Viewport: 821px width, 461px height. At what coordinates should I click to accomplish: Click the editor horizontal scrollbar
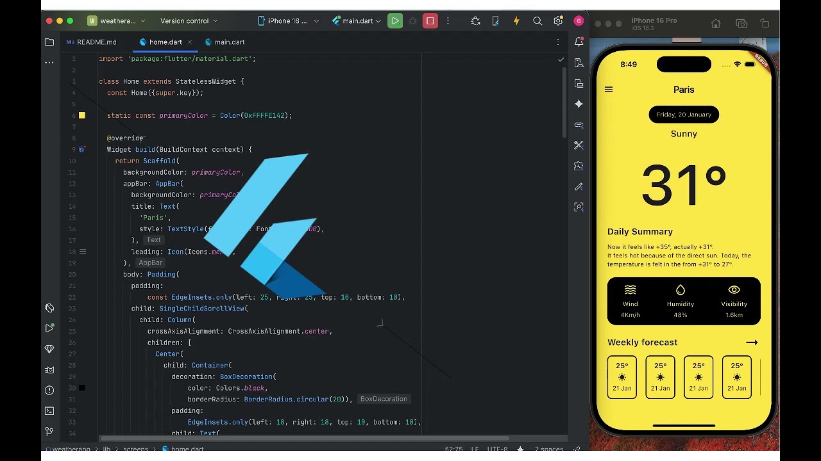click(305, 439)
